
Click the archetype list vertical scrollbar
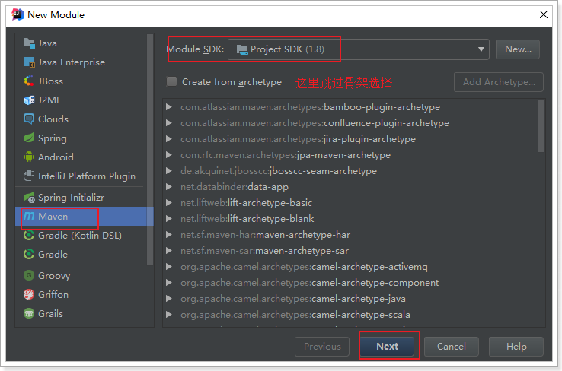541,126
